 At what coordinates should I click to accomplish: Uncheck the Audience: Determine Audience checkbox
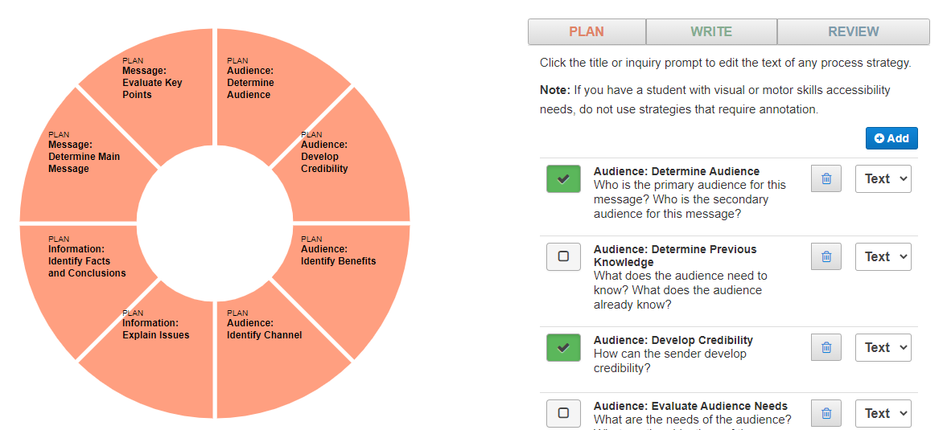[563, 179]
